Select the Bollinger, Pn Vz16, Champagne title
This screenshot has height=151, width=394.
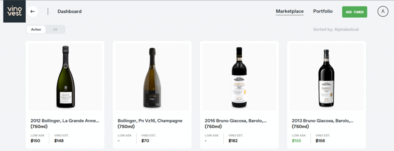click(x=150, y=124)
